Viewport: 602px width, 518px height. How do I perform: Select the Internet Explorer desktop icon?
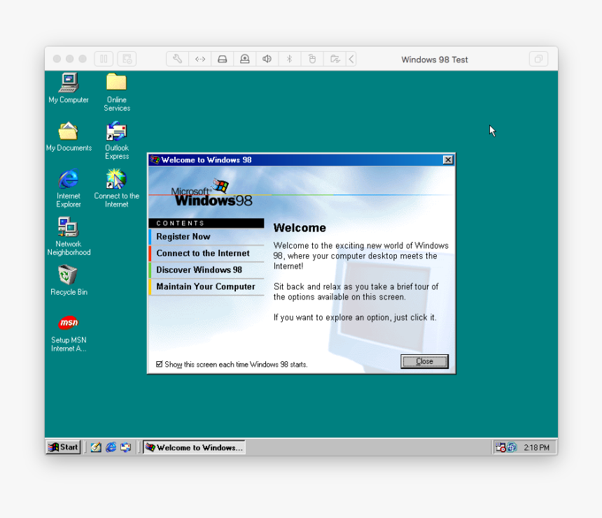tap(69, 188)
